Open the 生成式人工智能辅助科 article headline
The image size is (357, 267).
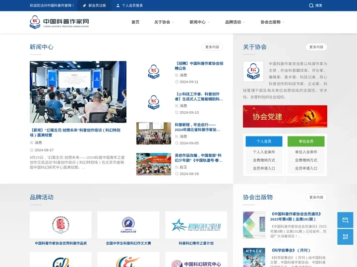[x=199, y=96]
